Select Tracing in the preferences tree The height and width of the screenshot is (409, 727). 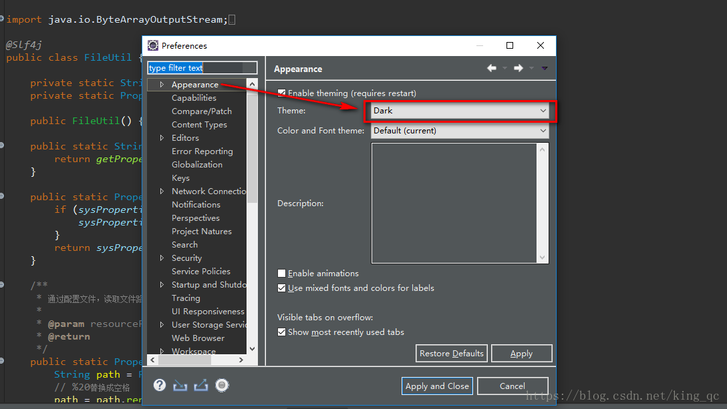click(x=186, y=298)
